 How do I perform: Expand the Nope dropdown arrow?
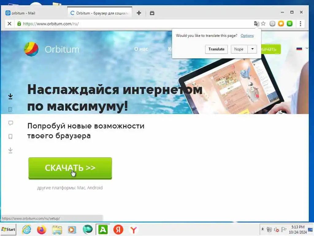pyautogui.click(x=252, y=49)
